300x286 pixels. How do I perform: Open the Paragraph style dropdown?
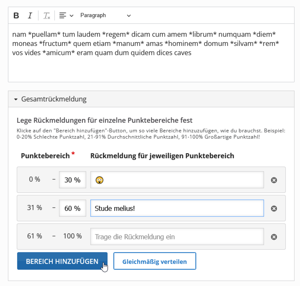tap(105, 15)
